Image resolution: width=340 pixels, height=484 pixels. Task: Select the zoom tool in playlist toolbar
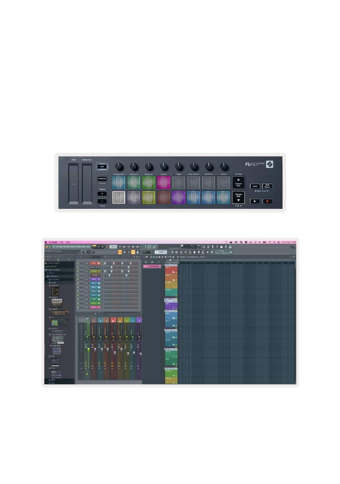[171, 257]
